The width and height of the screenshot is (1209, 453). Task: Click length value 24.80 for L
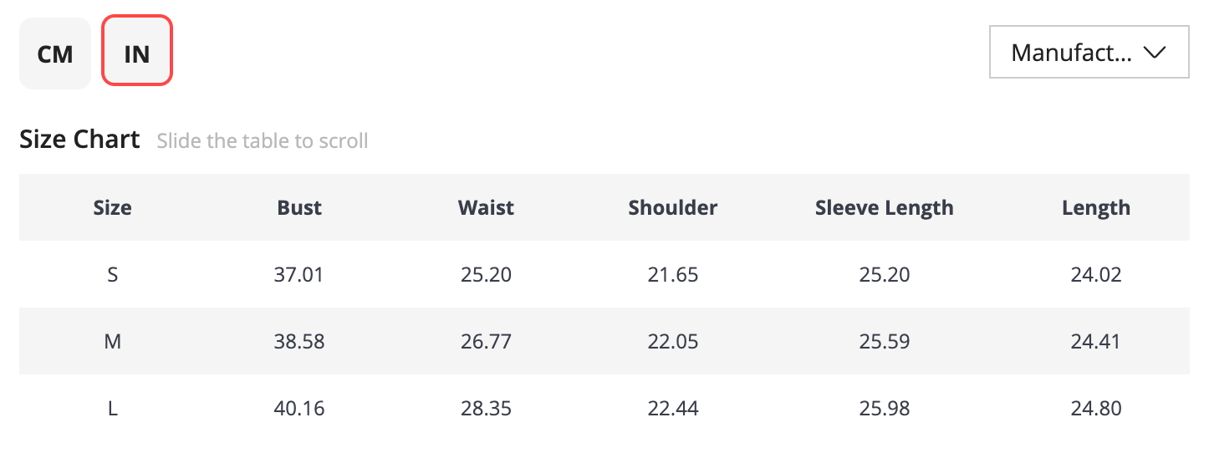coord(1096,408)
